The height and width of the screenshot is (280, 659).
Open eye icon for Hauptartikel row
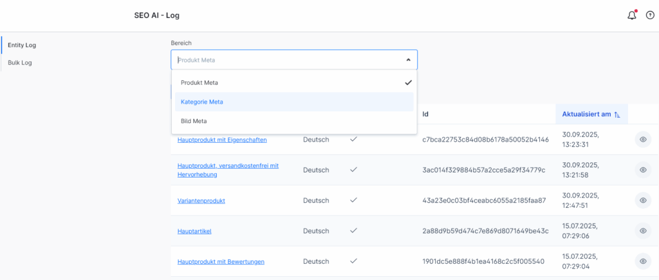tap(642, 230)
